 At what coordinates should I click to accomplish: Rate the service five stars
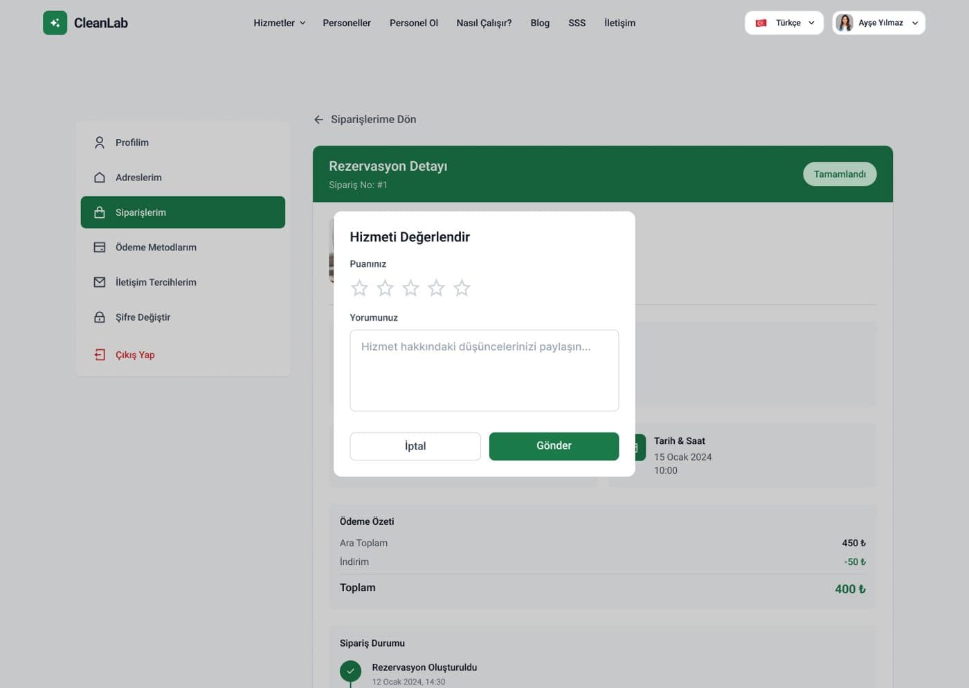(462, 288)
